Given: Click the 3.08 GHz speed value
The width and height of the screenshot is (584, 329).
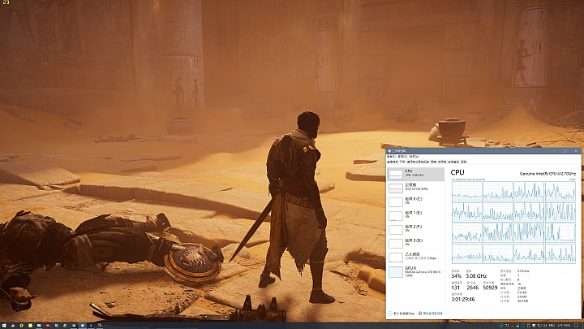Looking at the screenshot, I should (x=476, y=276).
